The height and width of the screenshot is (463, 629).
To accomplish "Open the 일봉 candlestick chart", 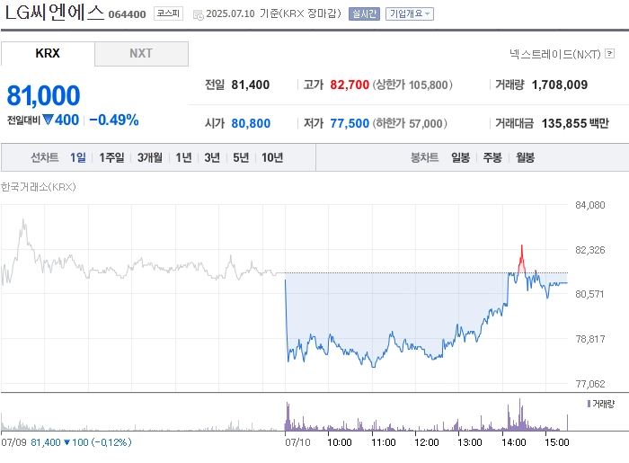I will [x=460, y=157].
